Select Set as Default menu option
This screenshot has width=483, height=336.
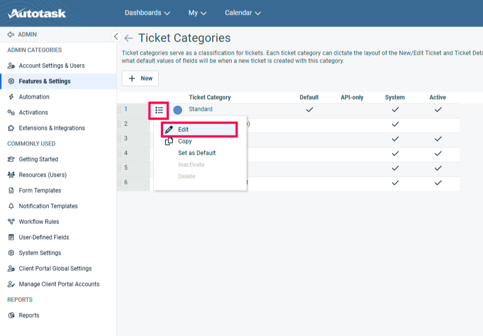tap(197, 153)
